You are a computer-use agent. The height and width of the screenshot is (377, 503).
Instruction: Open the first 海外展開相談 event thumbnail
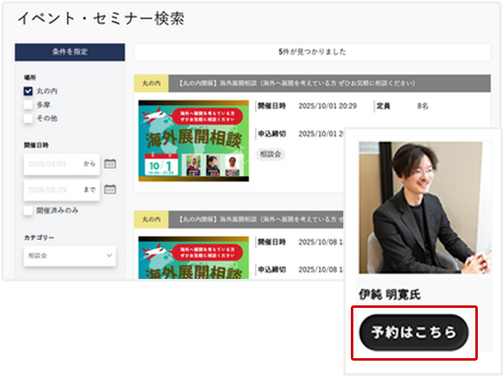tap(194, 141)
